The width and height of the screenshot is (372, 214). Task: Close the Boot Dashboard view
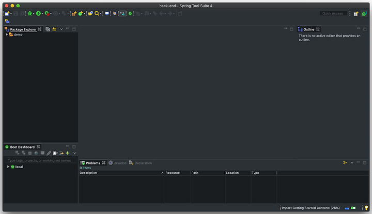tap(38, 147)
